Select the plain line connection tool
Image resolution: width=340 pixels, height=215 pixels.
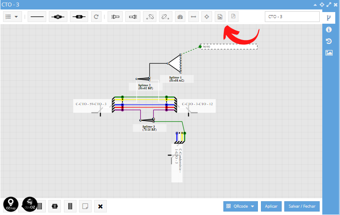tap(37, 17)
